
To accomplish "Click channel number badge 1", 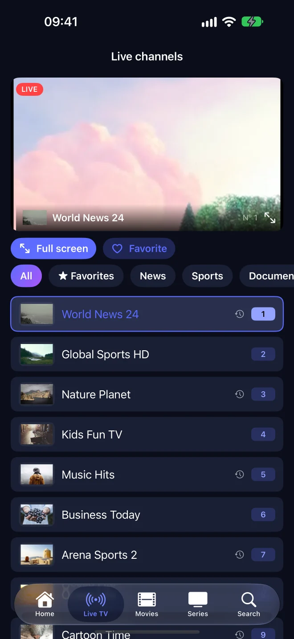I will (263, 314).
